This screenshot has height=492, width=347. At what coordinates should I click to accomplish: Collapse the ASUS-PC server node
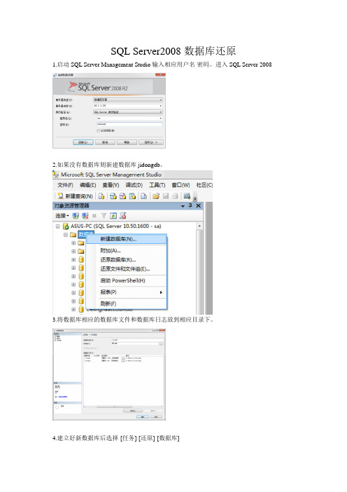click(58, 226)
